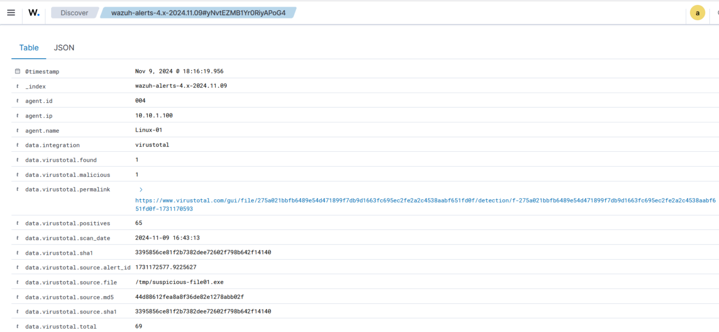The width and height of the screenshot is (719, 332).
Task: Select the Table tab
Action: click(x=28, y=47)
